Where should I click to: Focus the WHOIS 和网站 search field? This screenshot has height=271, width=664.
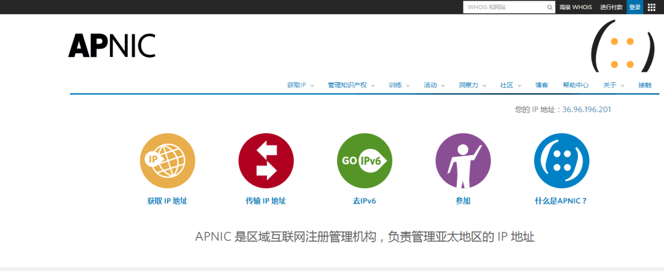[x=509, y=7]
